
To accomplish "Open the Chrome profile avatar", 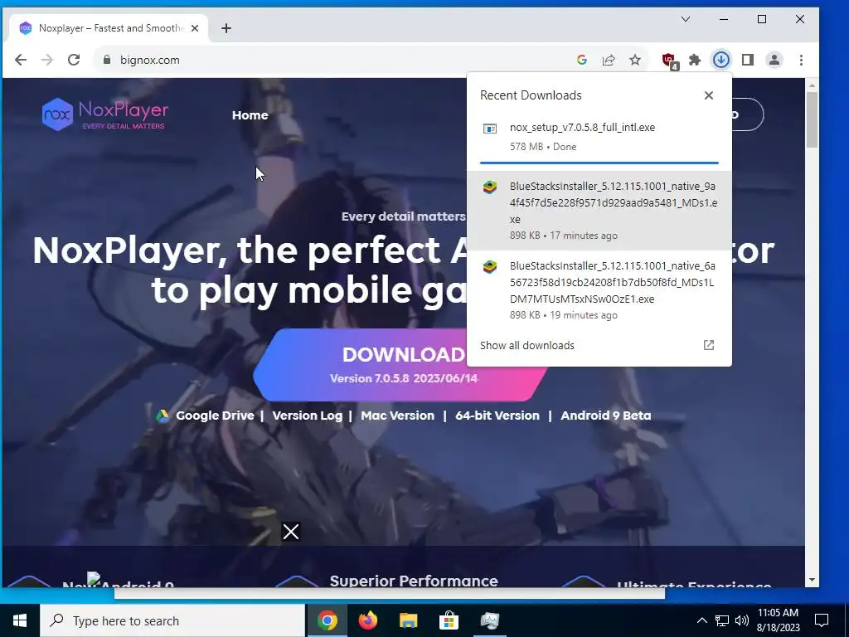I will [x=774, y=60].
